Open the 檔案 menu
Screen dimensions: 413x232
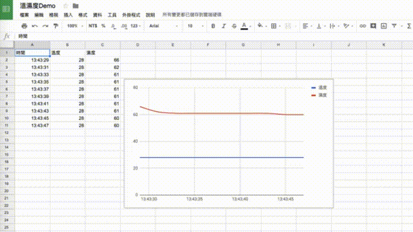(x=24, y=14)
